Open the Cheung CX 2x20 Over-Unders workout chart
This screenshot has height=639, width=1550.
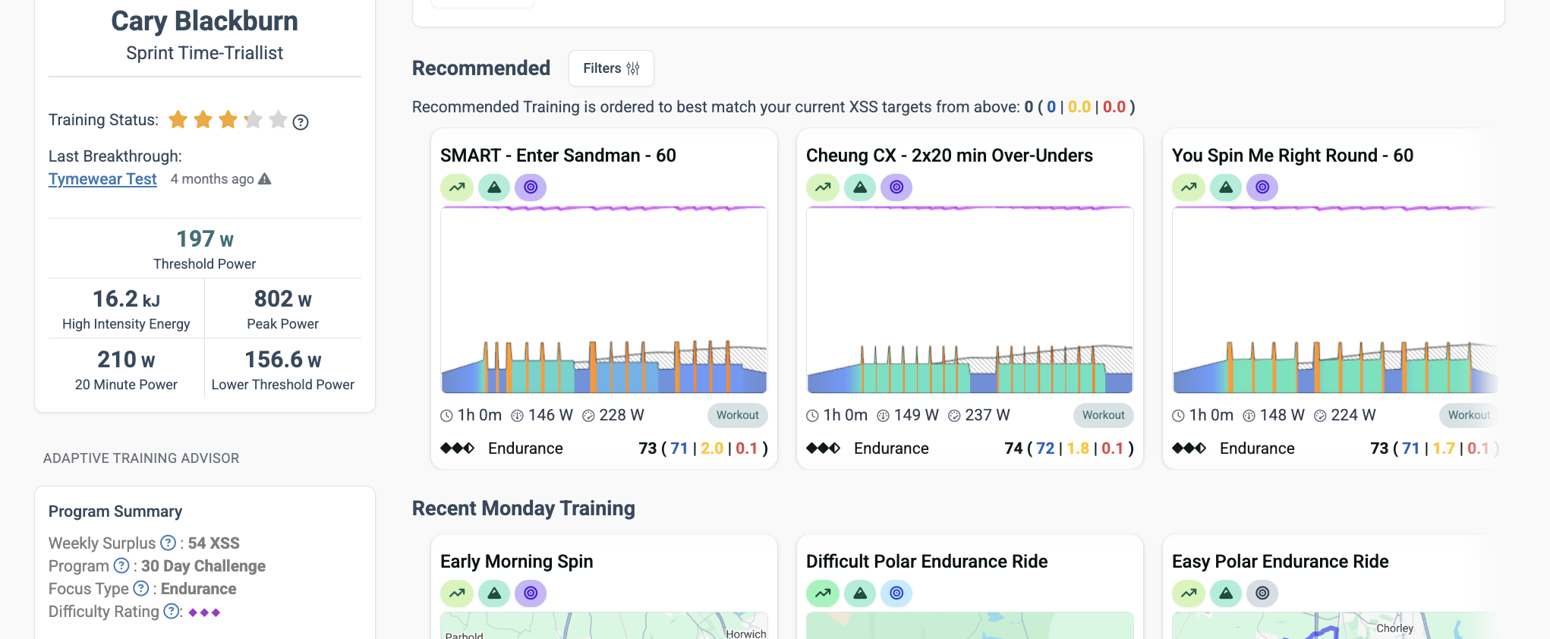pyautogui.click(x=970, y=300)
